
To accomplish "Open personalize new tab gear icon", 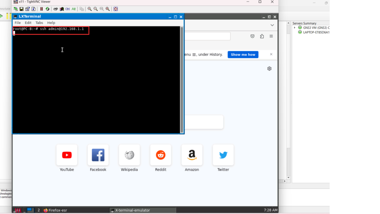I will coord(269,68).
